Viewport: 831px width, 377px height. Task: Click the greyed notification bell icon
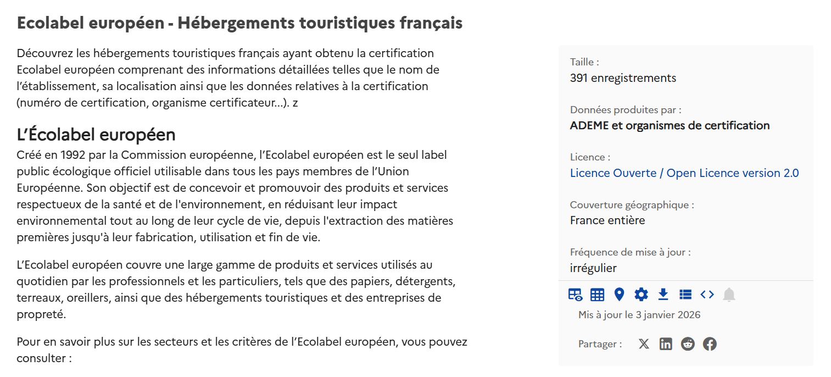tap(729, 295)
